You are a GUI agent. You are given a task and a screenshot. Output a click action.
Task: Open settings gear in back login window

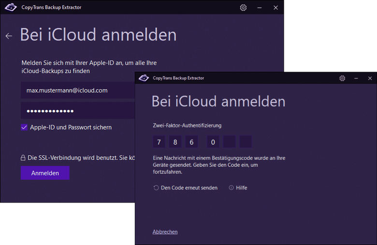pyautogui.click(x=243, y=8)
